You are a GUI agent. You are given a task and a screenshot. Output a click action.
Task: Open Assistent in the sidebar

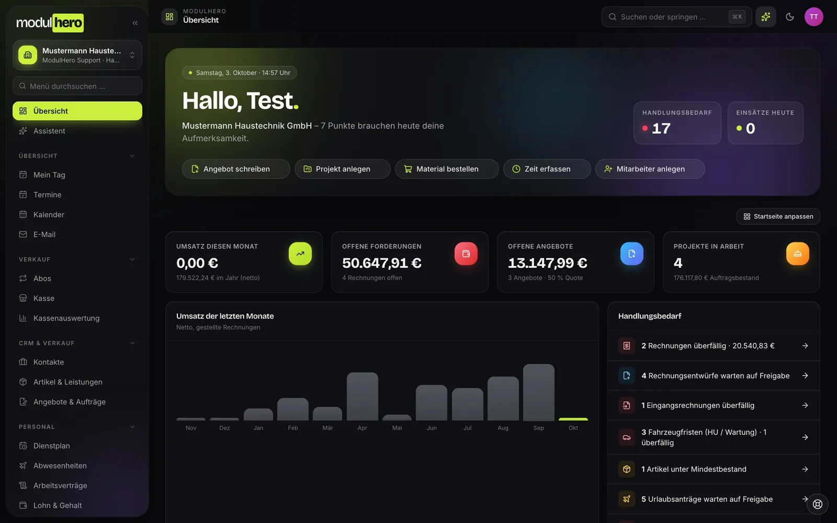[x=77, y=131]
